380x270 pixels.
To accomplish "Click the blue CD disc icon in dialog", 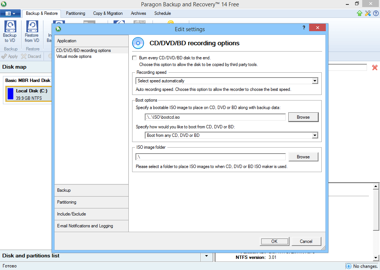I will (x=138, y=43).
